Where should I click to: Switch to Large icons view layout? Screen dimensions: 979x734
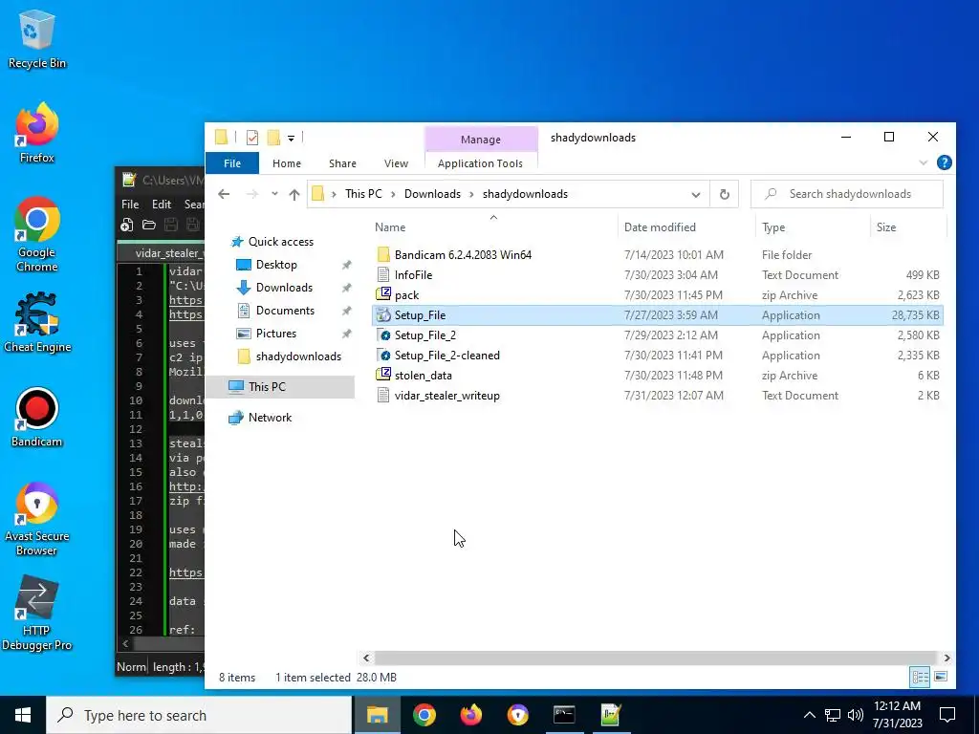tap(941, 678)
